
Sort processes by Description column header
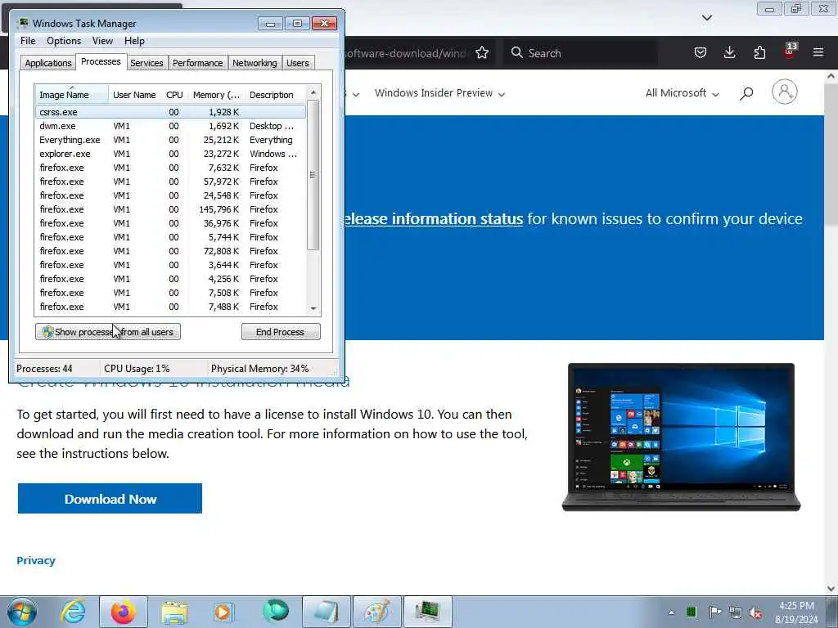(275, 95)
